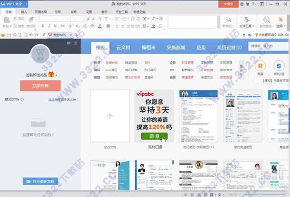Image resolution: width=290 pixels, height=197 pixels.
Task: Click the increase indent icon
Action: [x=138, y=19]
